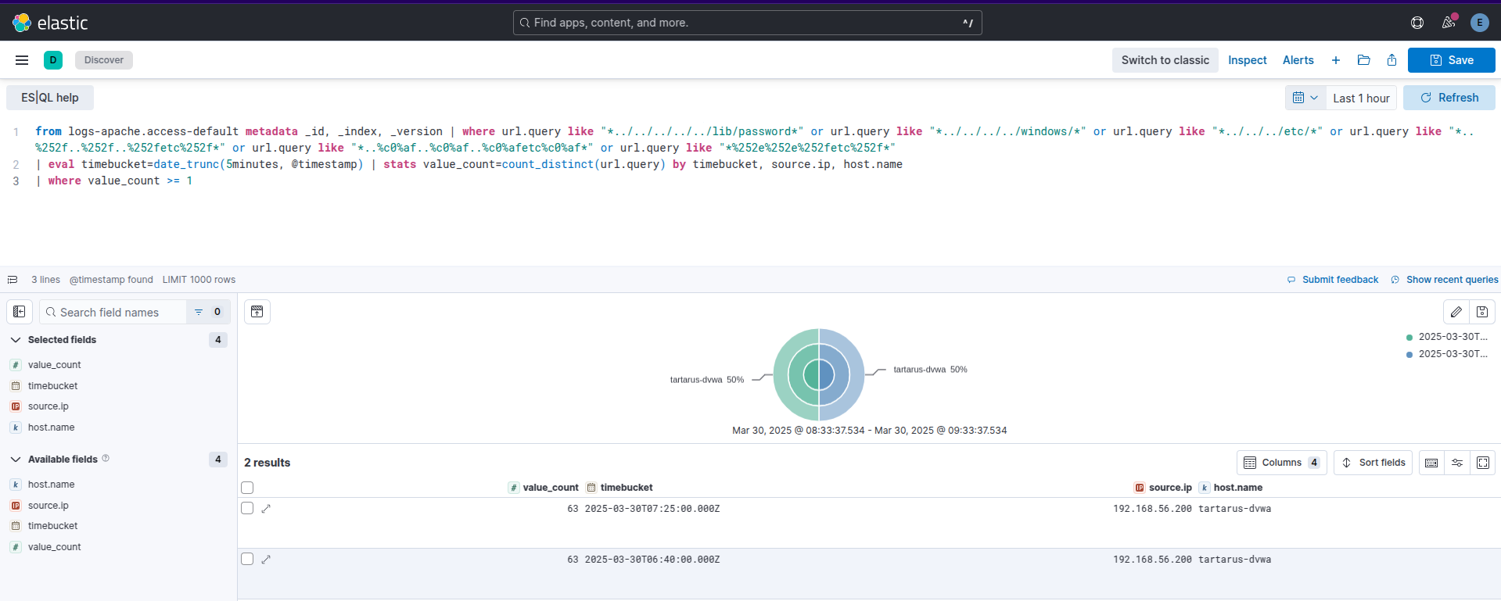Screen dimensions: 1501x601
Task: Click the green legend color dot
Action: pyautogui.click(x=1409, y=338)
